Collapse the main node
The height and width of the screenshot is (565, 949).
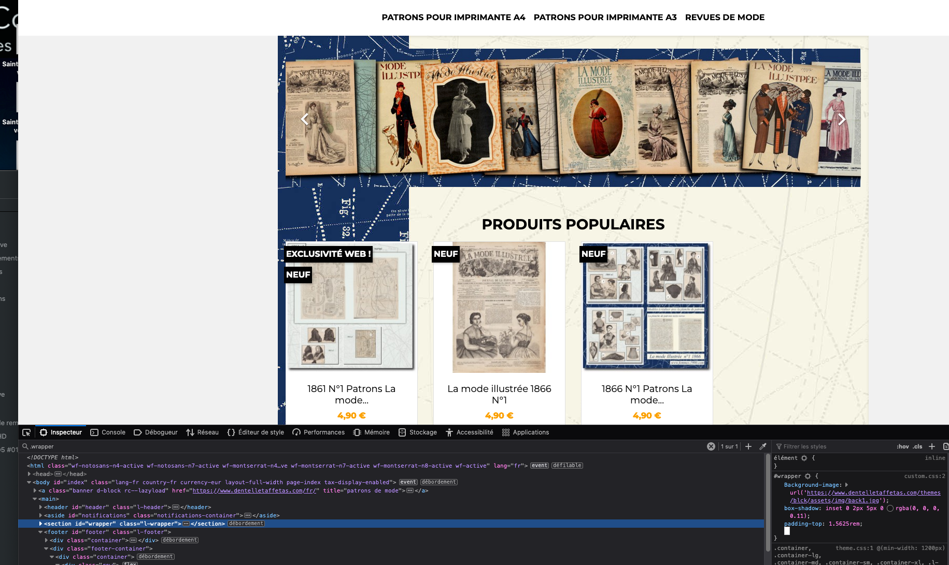[x=35, y=499]
